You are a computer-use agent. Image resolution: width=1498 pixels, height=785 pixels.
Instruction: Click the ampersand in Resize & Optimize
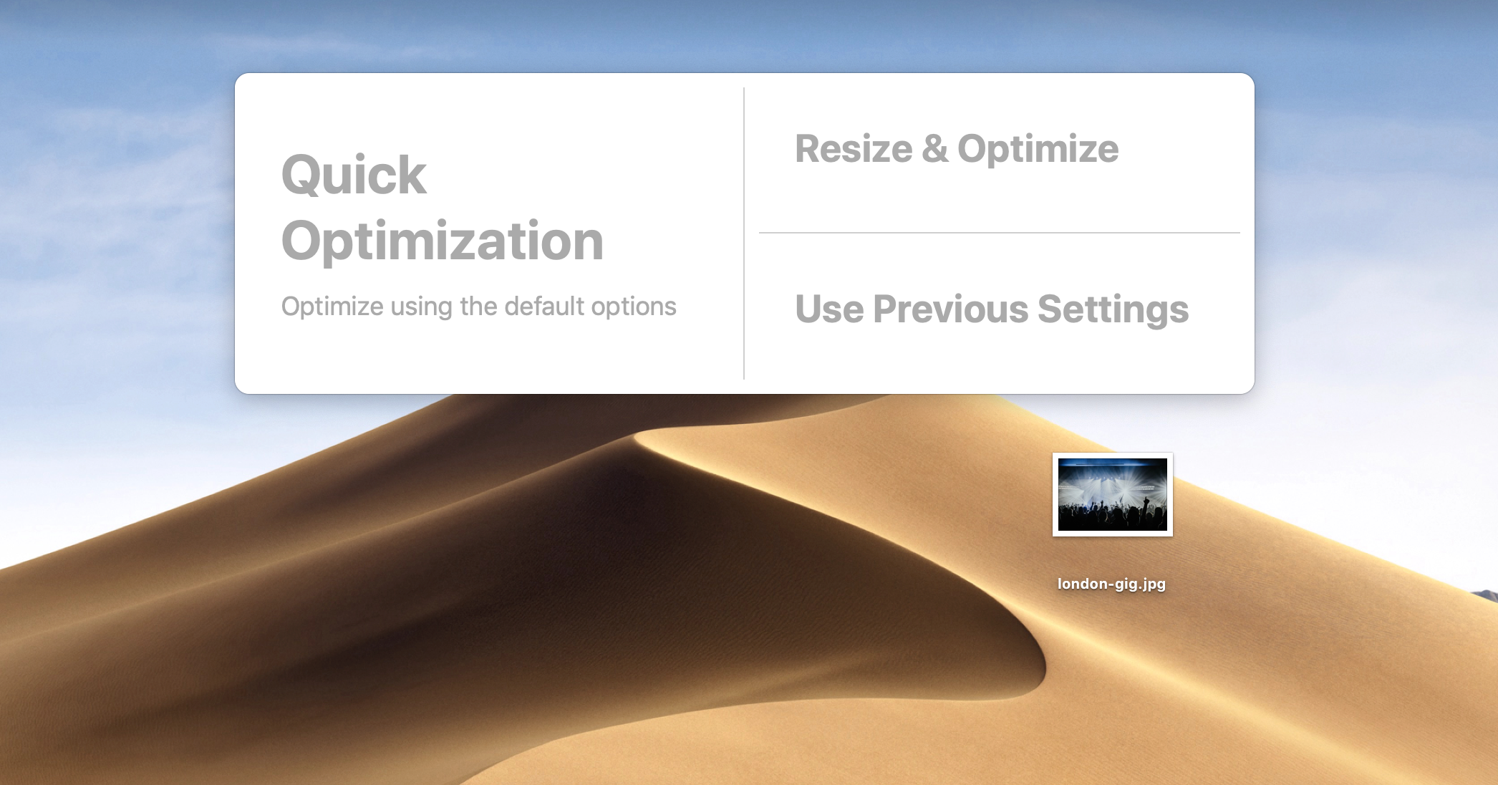coord(934,149)
